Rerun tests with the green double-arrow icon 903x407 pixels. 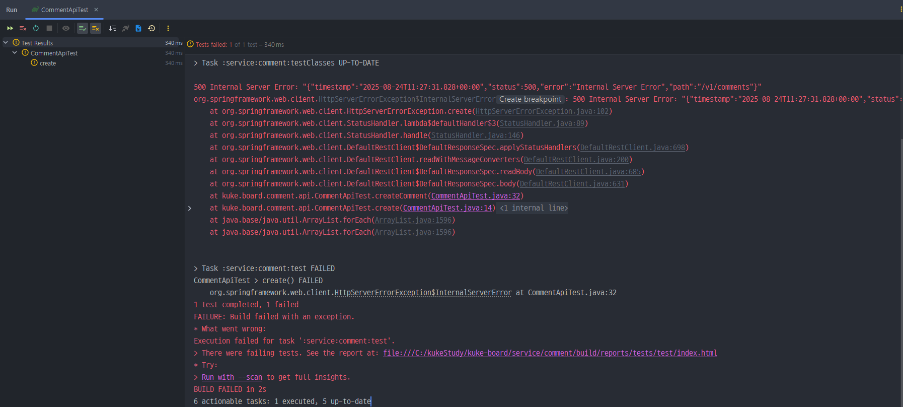[x=10, y=28]
